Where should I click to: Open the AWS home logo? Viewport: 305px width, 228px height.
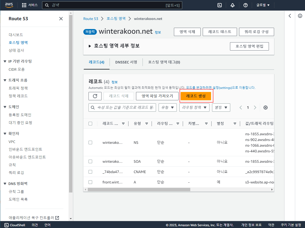pyautogui.click(x=9, y=5)
